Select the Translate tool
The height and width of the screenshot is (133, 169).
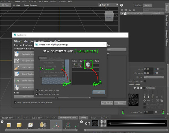pos(56,125)
